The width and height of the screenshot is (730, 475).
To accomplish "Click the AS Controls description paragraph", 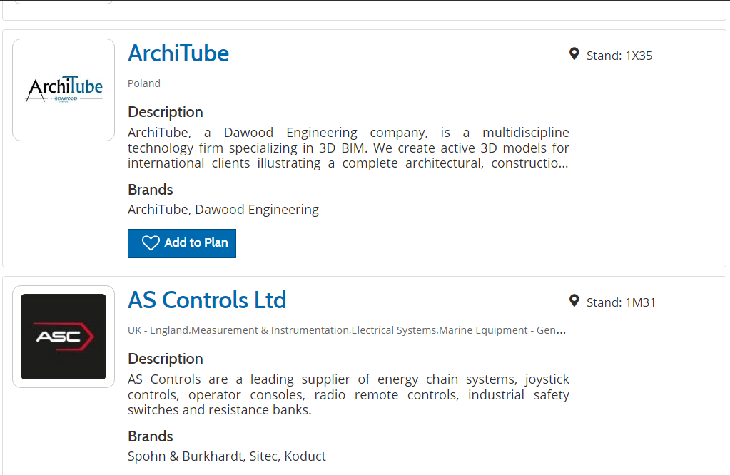I will click(x=348, y=394).
